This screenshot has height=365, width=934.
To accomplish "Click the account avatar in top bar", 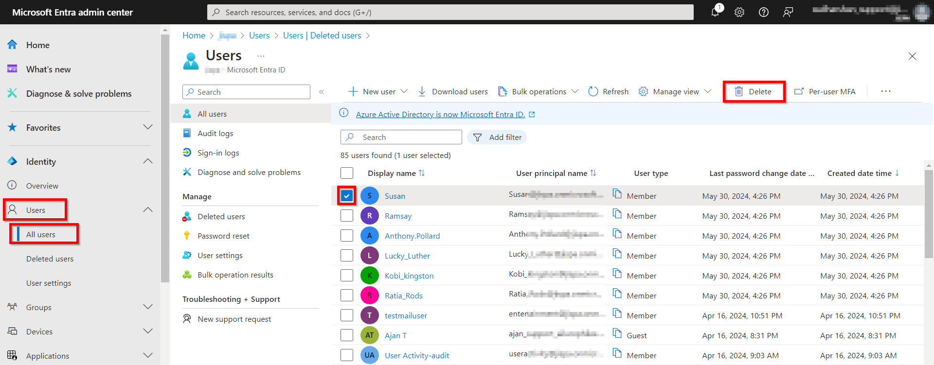I will (x=922, y=12).
